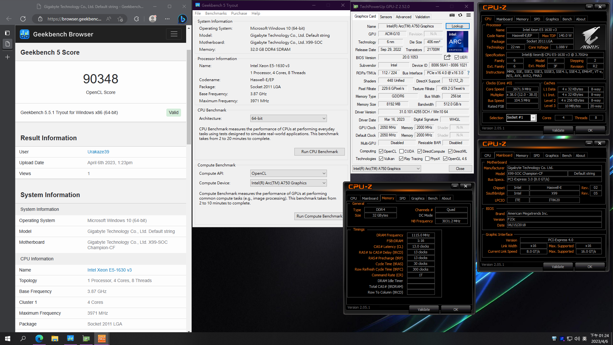This screenshot has width=613, height=345.
Task: Open the GPU-Z hamburger menu
Action: click(x=468, y=15)
